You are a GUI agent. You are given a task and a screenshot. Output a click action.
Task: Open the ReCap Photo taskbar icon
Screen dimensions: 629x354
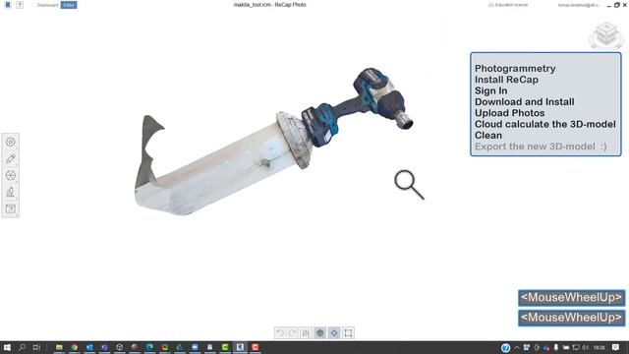click(x=240, y=347)
